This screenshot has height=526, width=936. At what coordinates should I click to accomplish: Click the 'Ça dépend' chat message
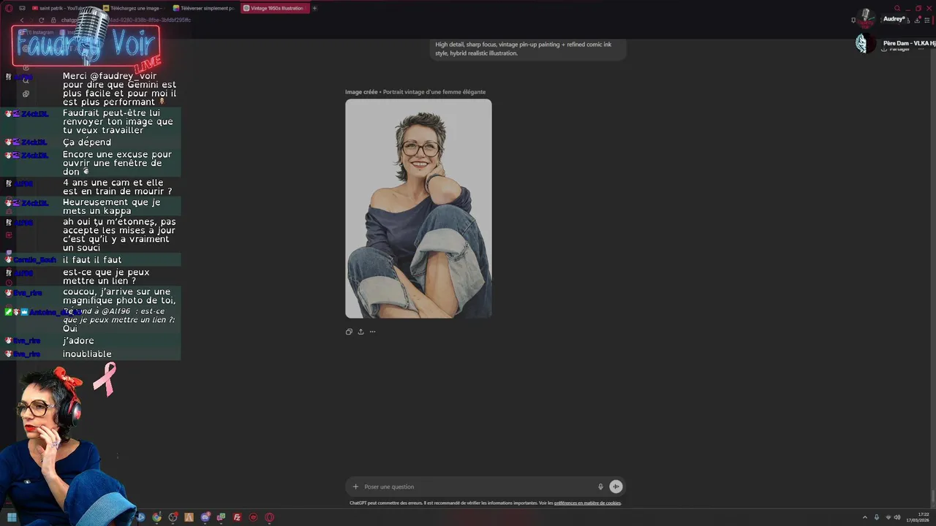pyautogui.click(x=87, y=142)
